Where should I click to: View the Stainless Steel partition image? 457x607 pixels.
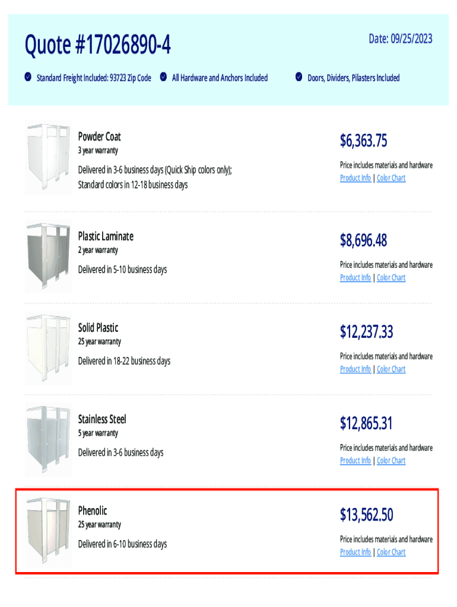[x=48, y=440]
